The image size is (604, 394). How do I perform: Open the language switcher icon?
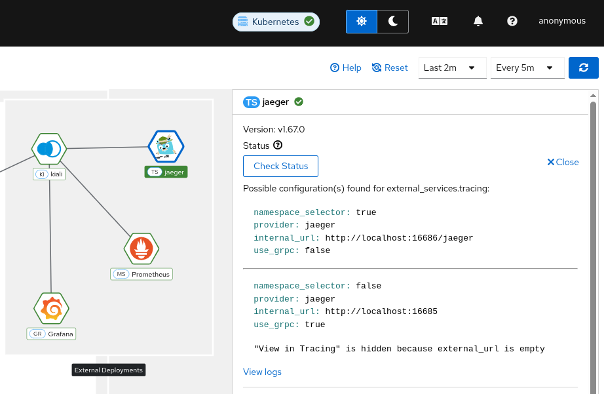click(440, 21)
